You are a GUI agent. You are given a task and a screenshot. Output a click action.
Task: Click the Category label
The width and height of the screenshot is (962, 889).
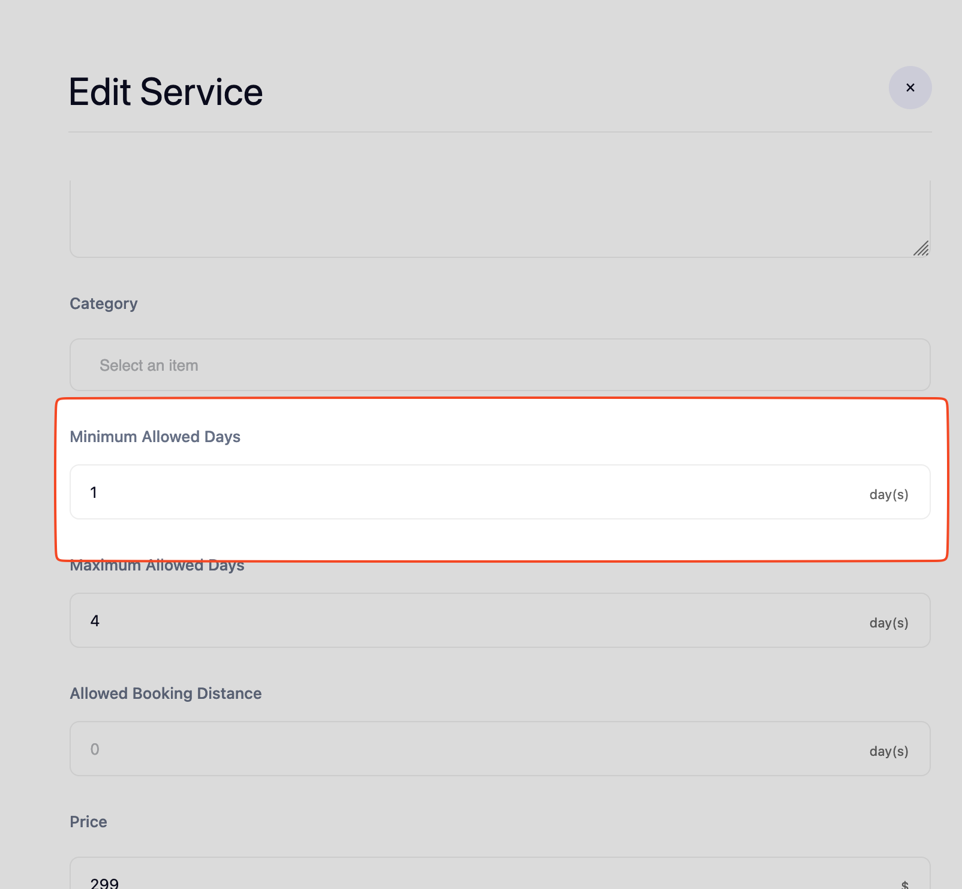[104, 304]
